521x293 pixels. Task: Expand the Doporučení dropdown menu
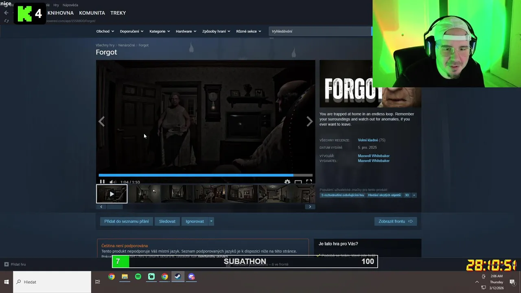click(x=131, y=31)
